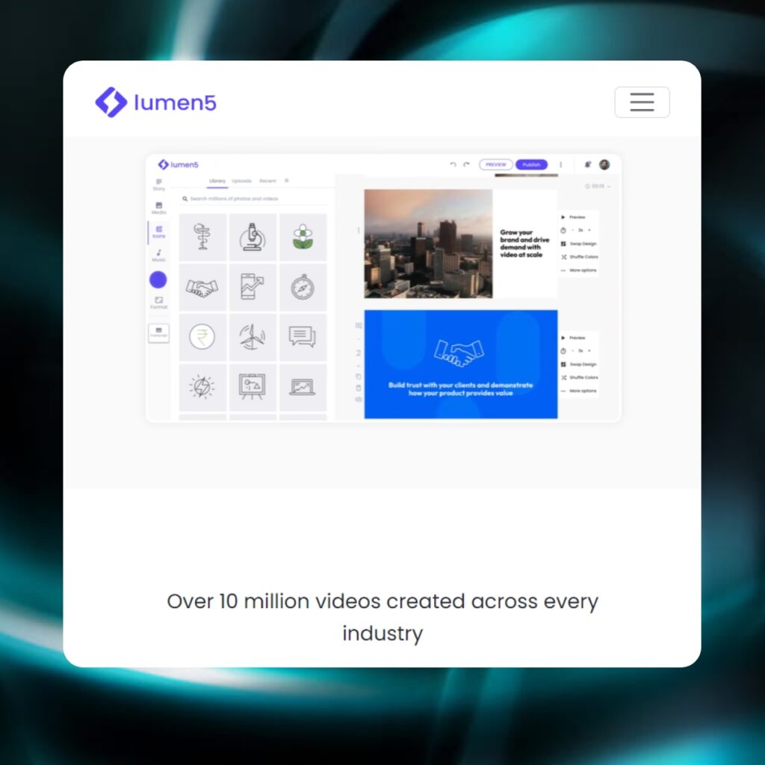
Task: Select the blue handshake scene 2
Action: coord(461,364)
